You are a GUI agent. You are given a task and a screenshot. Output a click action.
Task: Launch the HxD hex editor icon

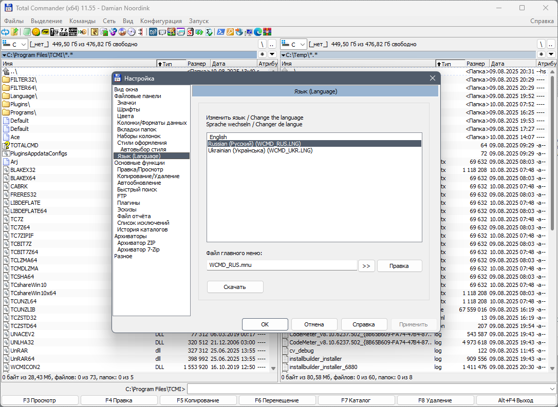[82, 32]
